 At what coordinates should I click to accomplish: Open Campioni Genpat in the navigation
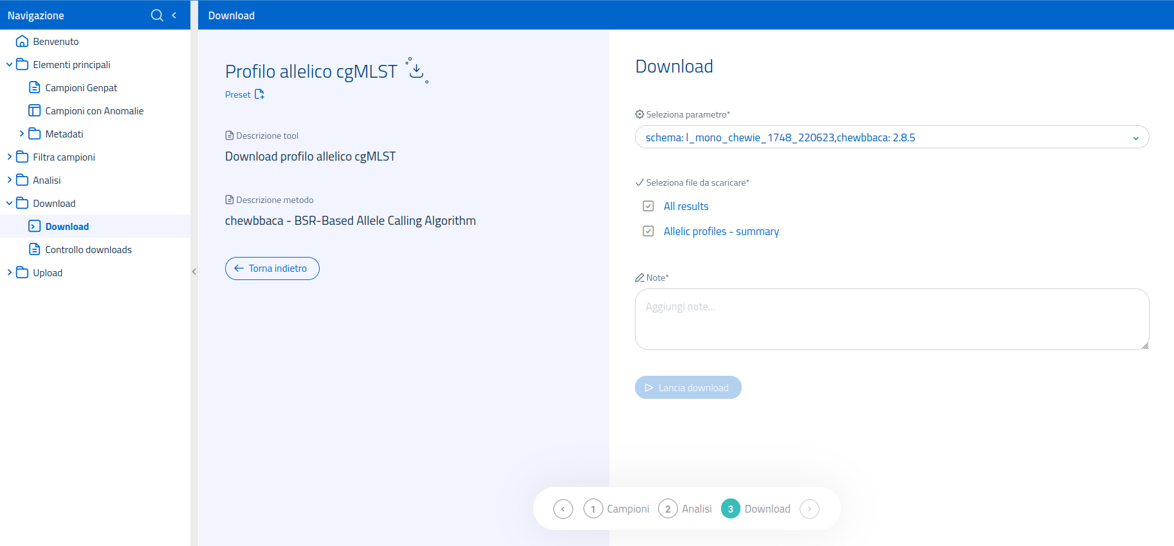point(81,88)
